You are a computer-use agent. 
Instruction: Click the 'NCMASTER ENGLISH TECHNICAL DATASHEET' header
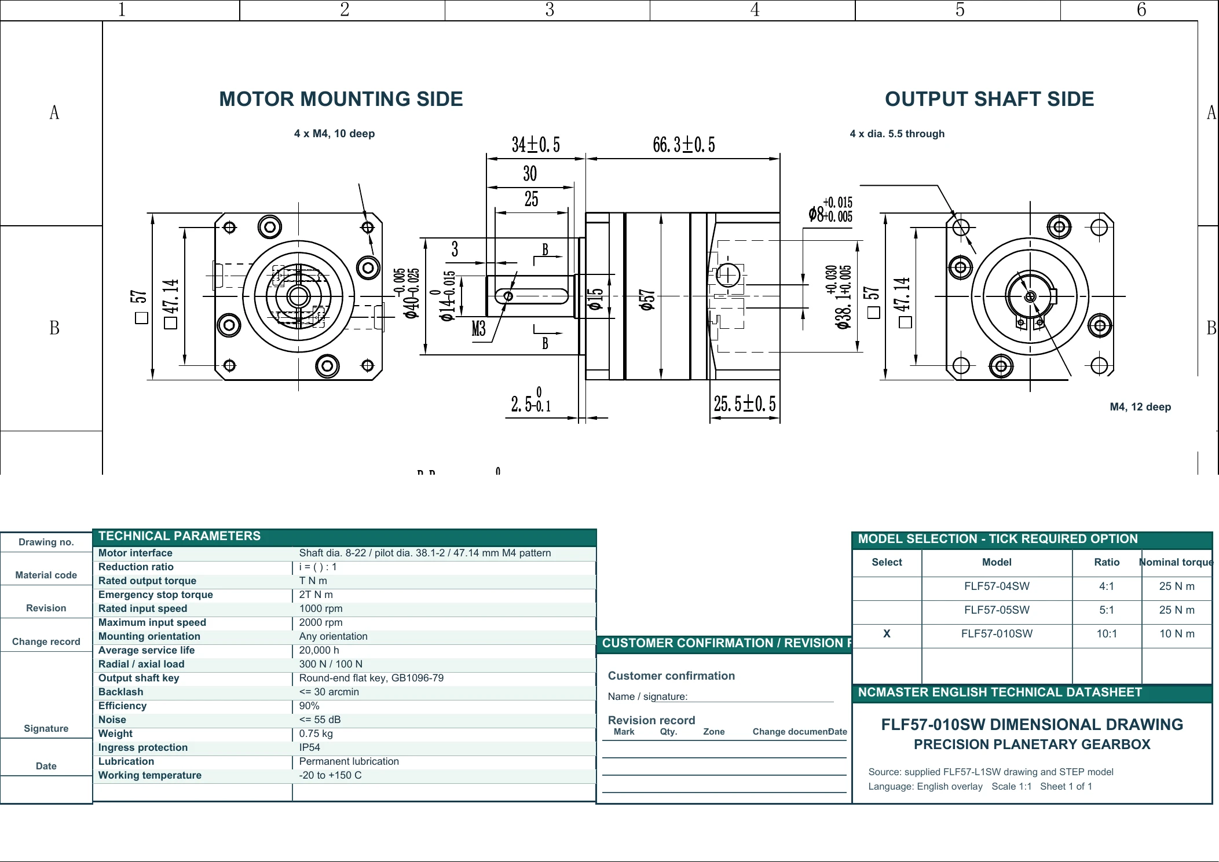tap(1032, 693)
